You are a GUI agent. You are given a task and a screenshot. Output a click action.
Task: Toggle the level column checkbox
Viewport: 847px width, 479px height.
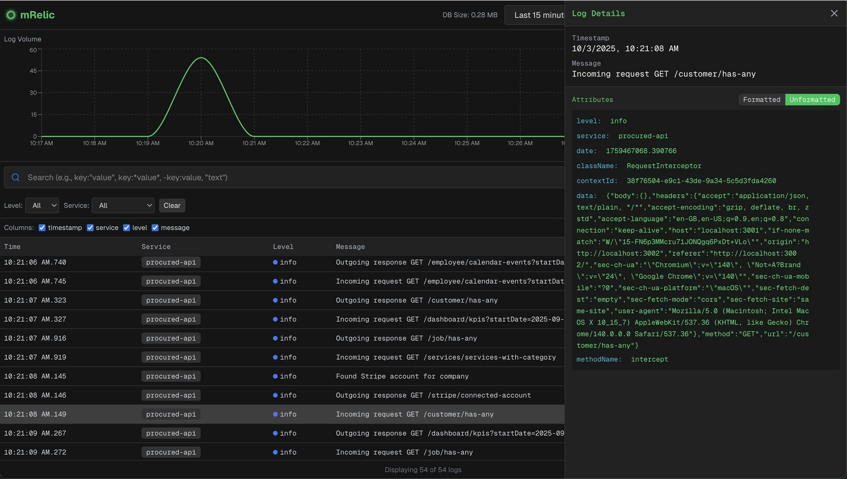(x=127, y=228)
